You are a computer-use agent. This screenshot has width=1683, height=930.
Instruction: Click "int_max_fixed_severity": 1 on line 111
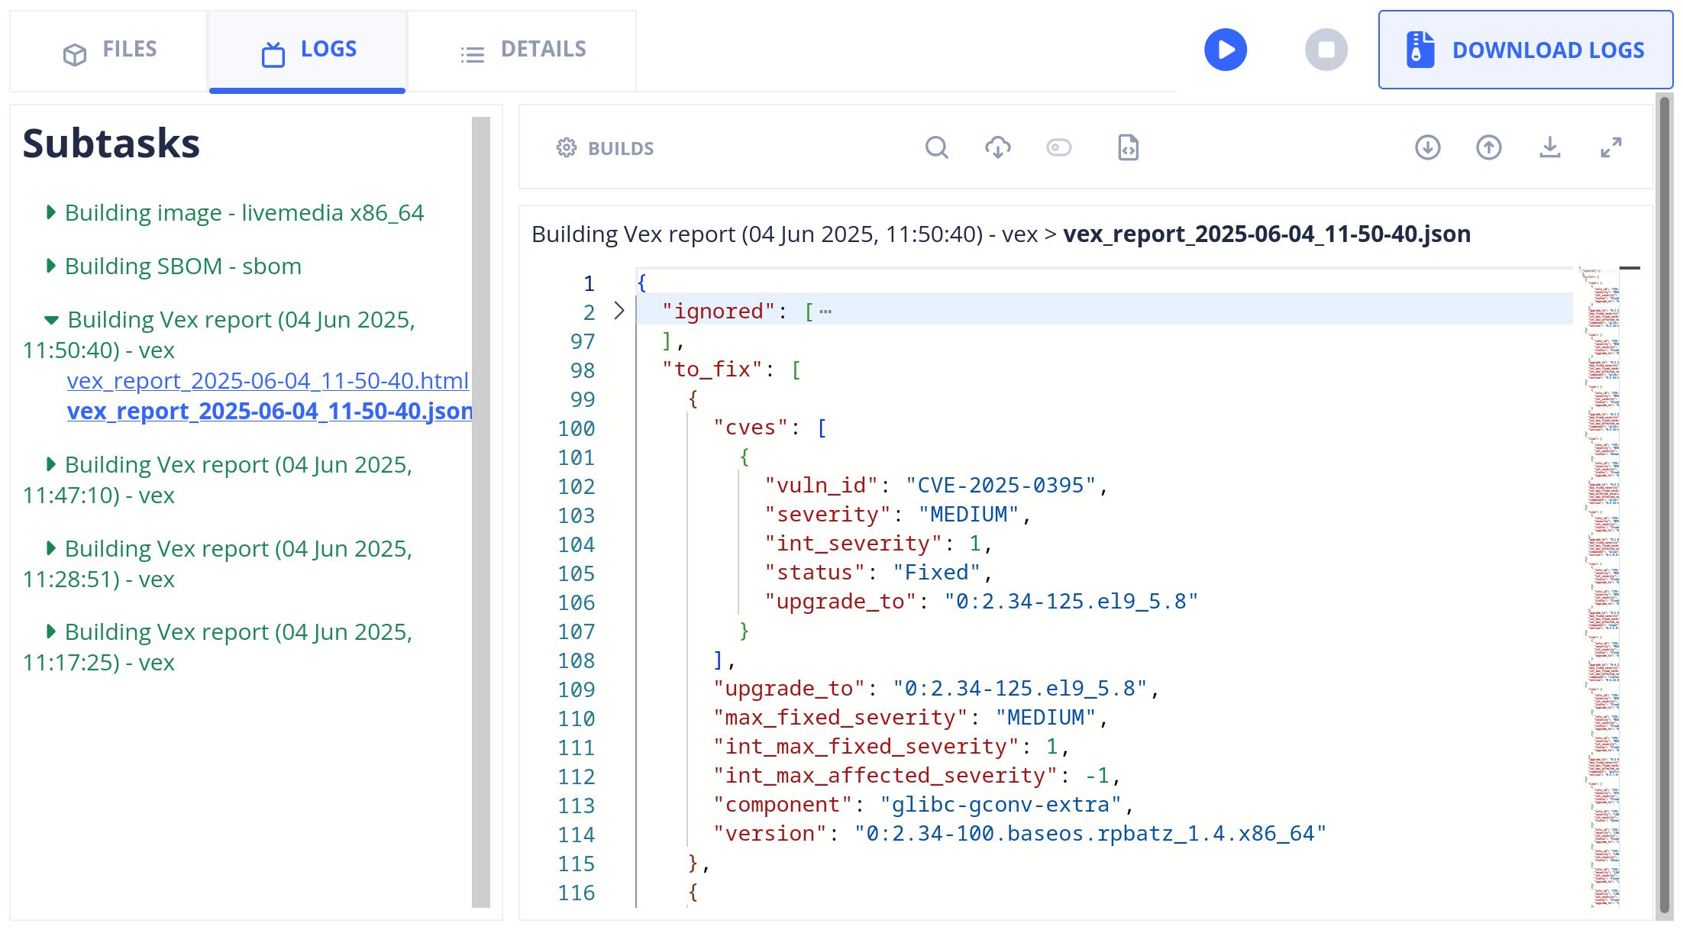pos(892,747)
